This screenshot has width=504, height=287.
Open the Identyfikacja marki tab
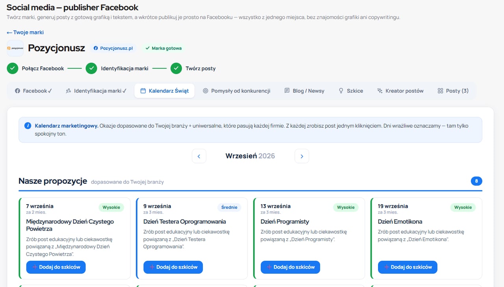[x=96, y=91]
